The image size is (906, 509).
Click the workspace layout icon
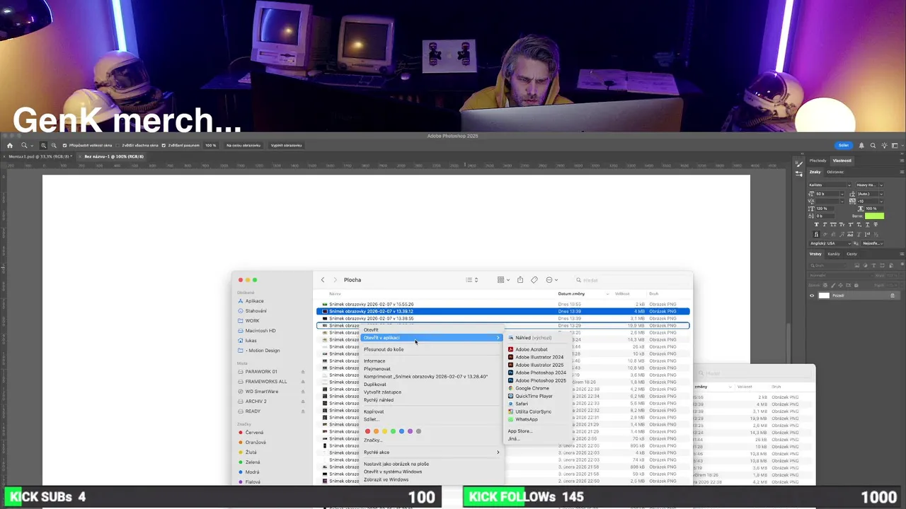[x=895, y=145]
